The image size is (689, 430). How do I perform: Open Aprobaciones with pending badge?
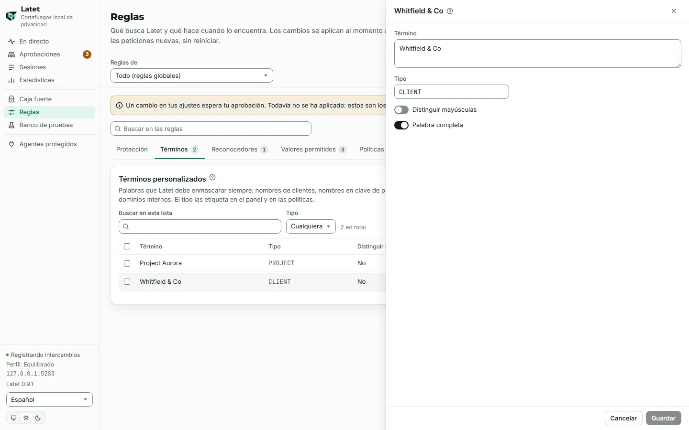[49, 54]
